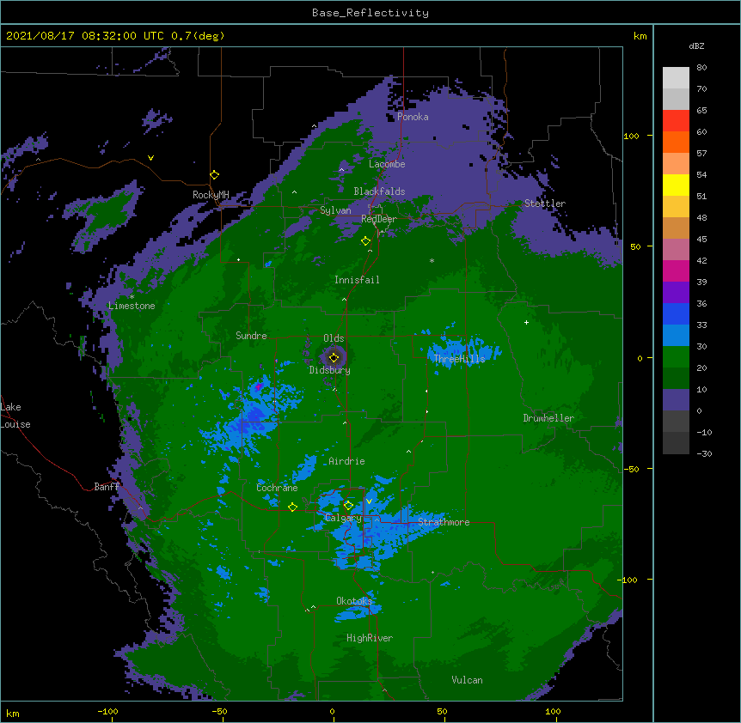This screenshot has width=741, height=723.
Task: Click the Vulcan label
Action: [x=467, y=680]
